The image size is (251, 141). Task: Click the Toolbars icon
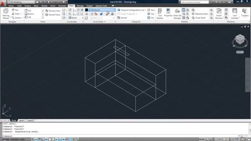coord(245,13)
